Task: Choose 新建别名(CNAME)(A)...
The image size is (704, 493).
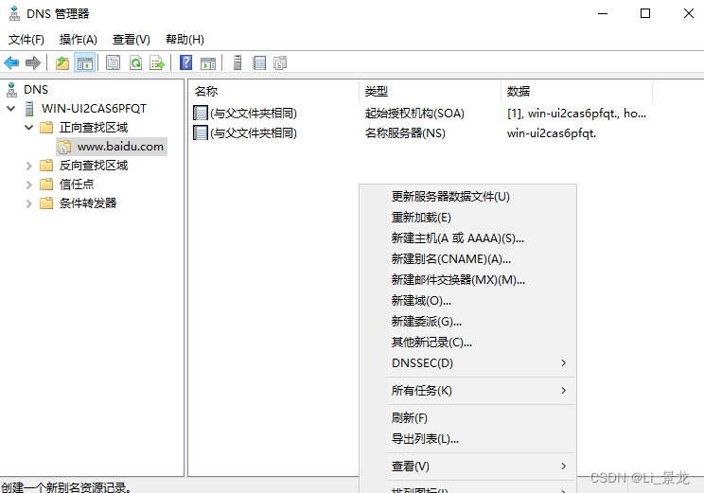Action: point(467,259)
